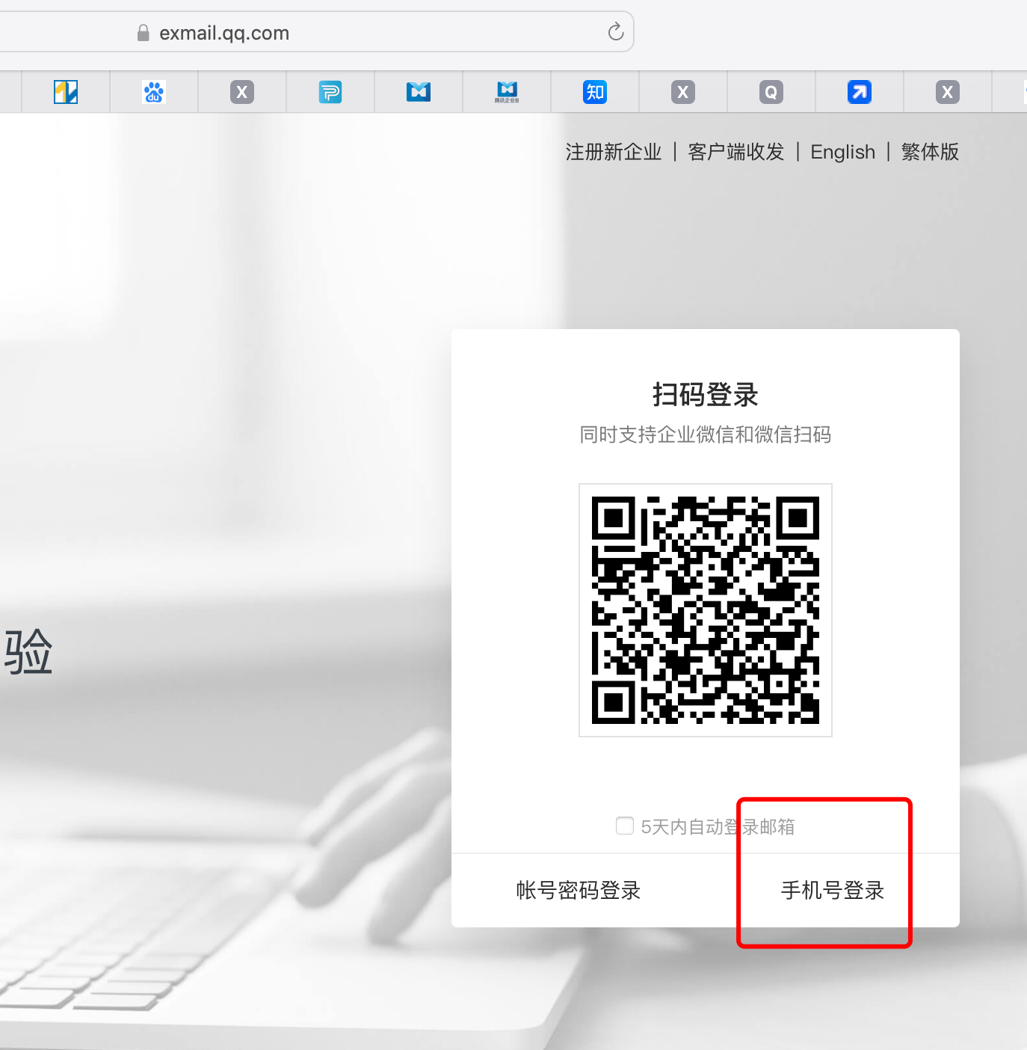
Task: Switch to 繁体版 traditional Chinese
Action: click(x=930, y=152)
